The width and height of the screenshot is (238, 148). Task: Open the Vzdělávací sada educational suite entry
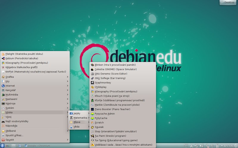[123, 145]
